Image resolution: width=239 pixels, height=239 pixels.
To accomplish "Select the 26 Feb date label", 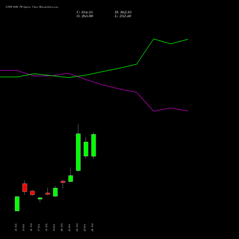I will tap(92, 228).
